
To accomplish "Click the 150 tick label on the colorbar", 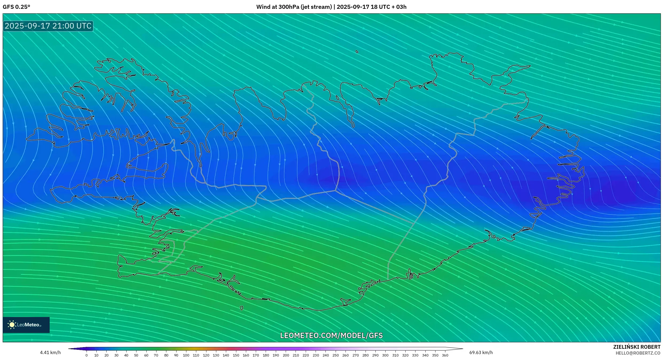I will point(236,355).
